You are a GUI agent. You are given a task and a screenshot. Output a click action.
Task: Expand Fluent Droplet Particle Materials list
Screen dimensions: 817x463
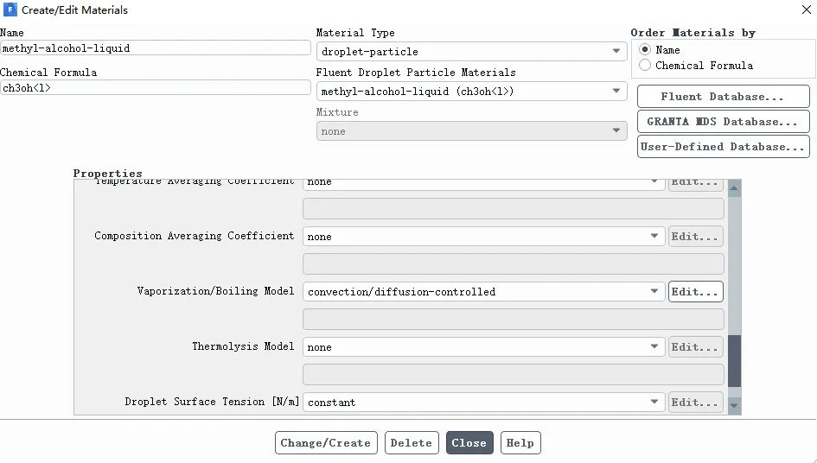471,92
